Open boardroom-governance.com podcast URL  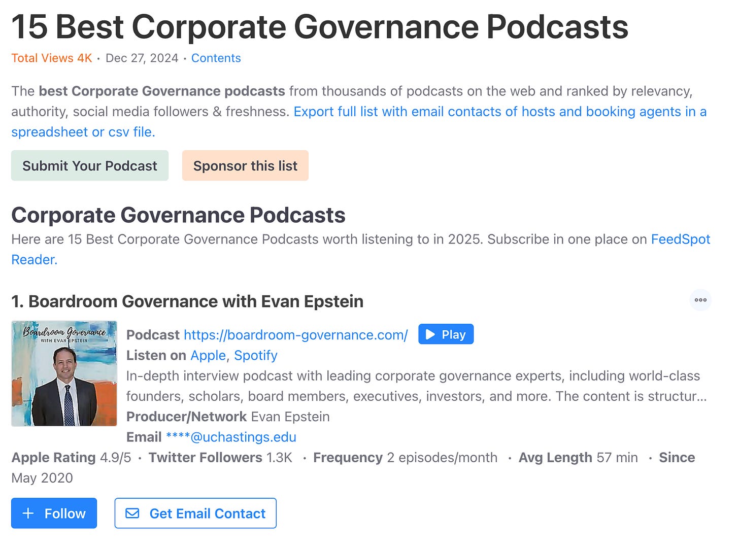click(295, 335)
